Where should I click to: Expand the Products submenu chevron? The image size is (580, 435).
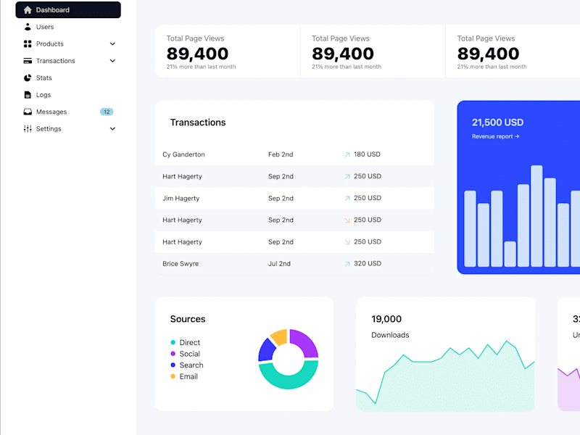point(112,44)
